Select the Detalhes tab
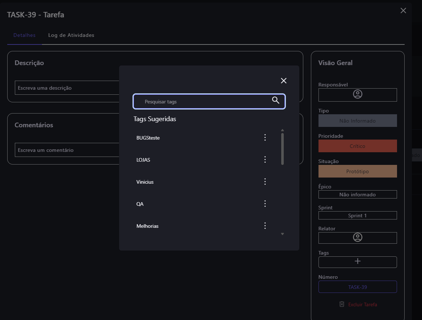 (x=25, y=35)
